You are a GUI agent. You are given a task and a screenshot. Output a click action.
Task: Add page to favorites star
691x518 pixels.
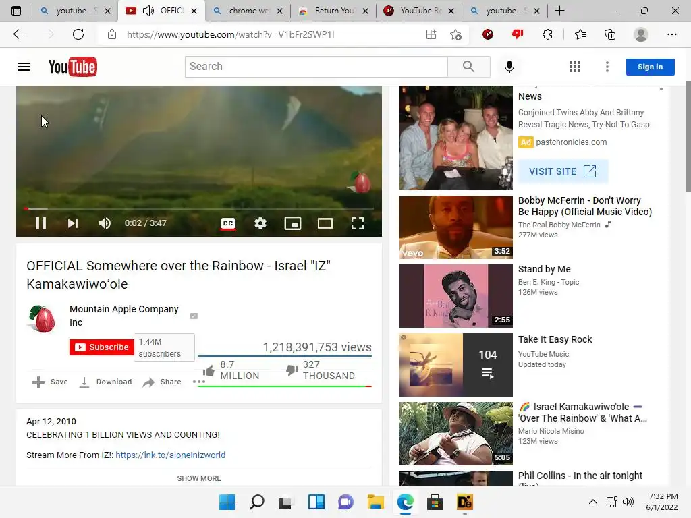click(x=455, y=34)
